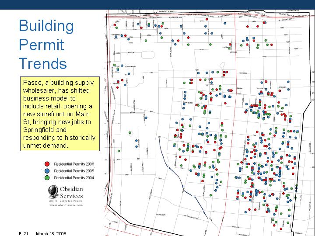Select the 'Residential Permits 2005' legend label

(74, 171)
